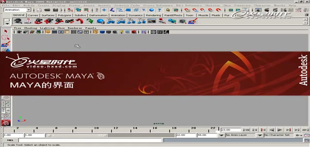Switch to Curves shelf tab
The image size is (310, 147).
32,15
